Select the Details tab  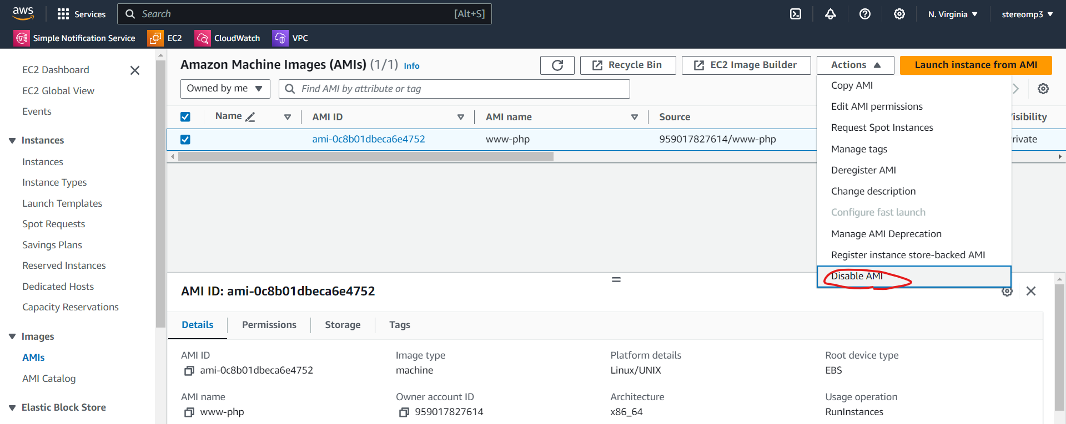coord(198,325)
